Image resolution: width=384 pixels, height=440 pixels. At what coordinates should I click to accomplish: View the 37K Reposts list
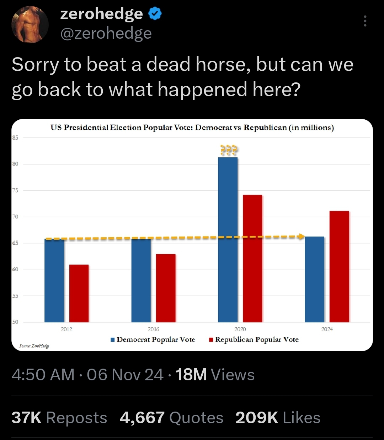[x=59, y=418]
